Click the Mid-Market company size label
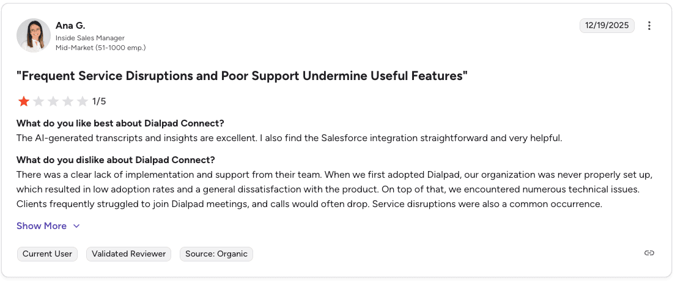This screenshot has height=281, width=675. pyautogui.click(x=100, y=47)
